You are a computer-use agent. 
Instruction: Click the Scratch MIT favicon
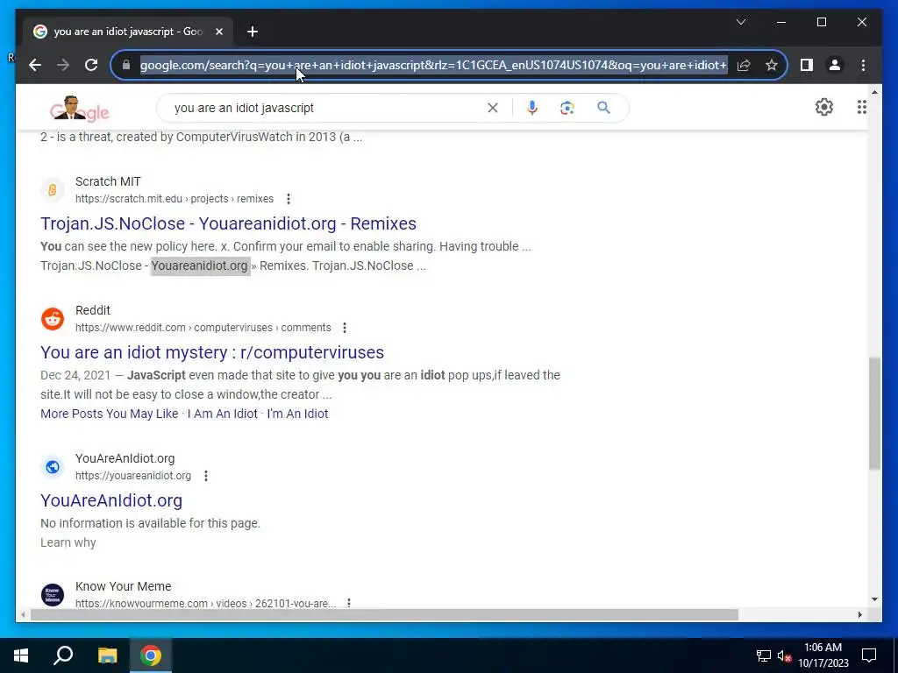[x=52, y=190]
